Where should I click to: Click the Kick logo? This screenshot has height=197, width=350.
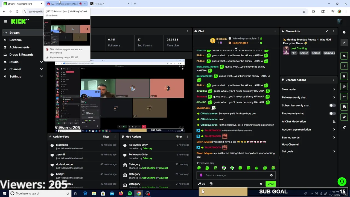[x=20, y=21]
